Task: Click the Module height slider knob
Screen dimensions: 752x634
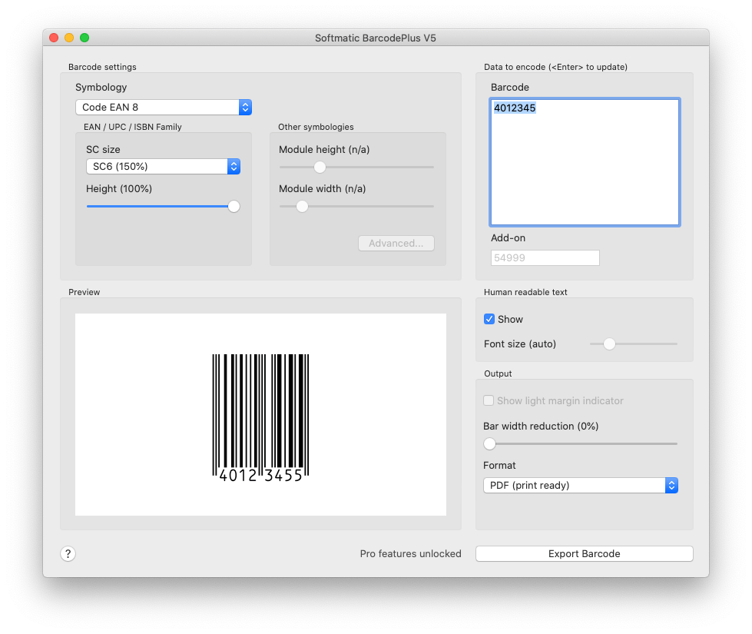Action: pyautogui.click(x=320, y=167)
